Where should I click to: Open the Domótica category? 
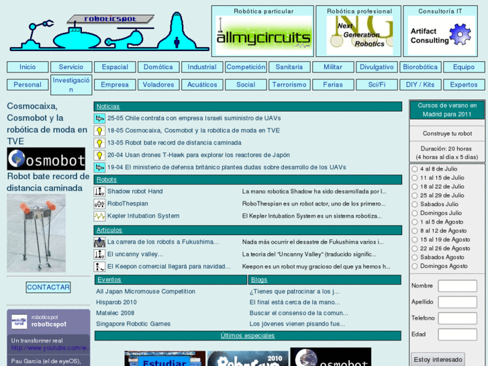point(158,67)
